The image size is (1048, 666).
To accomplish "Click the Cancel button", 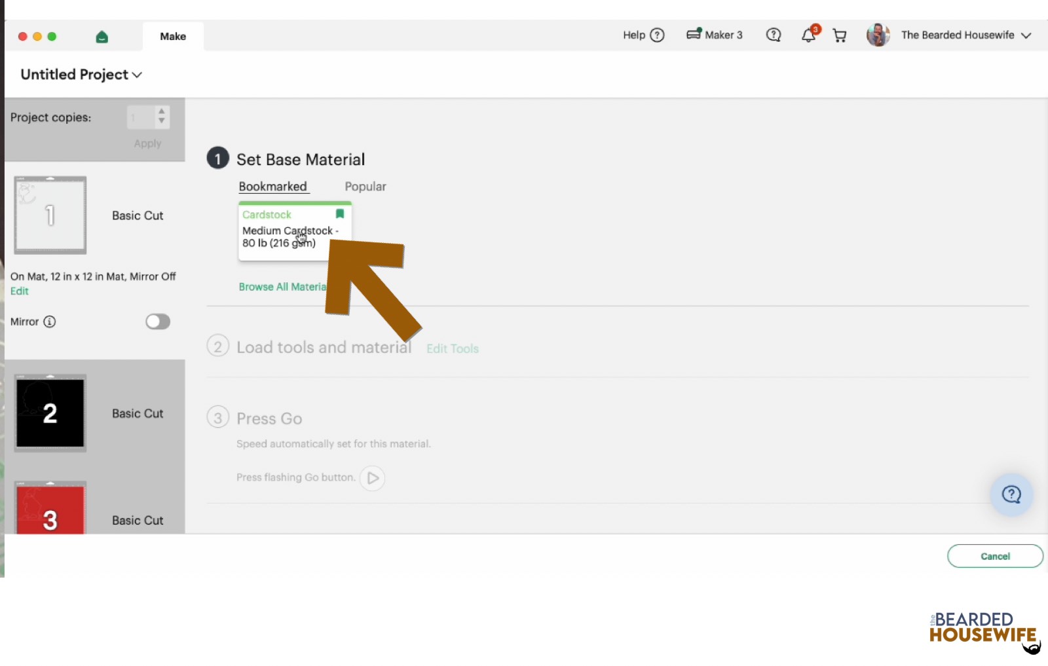I will [995, 556].
